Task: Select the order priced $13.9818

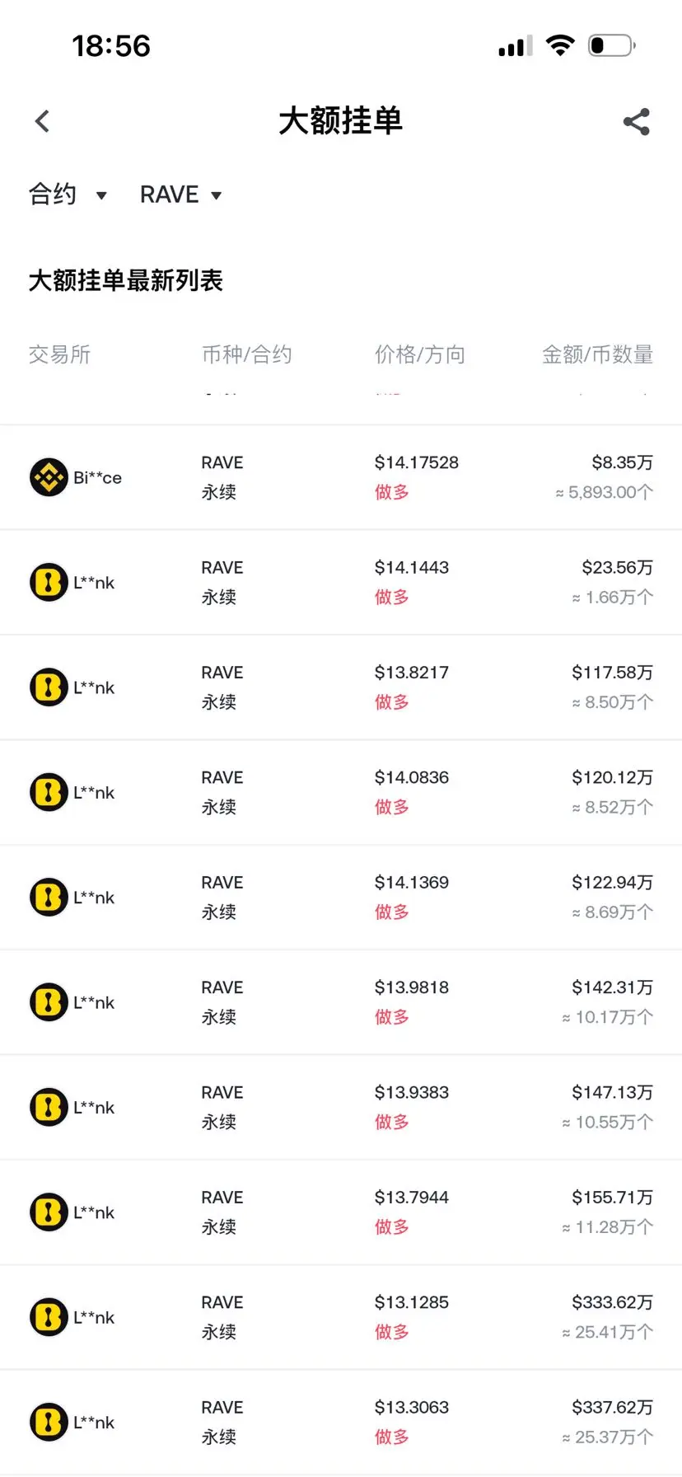Action: (x=341, y=1002)
